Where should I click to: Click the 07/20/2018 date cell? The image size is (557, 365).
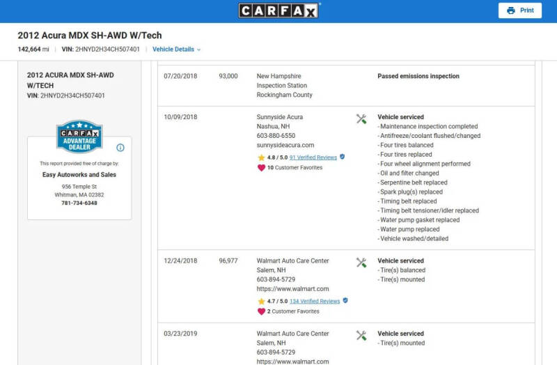180,76
